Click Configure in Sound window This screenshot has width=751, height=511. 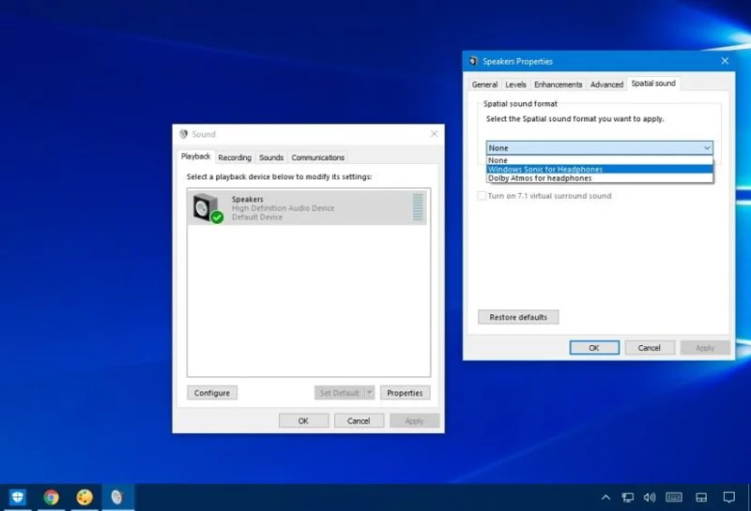coord(212,393)
